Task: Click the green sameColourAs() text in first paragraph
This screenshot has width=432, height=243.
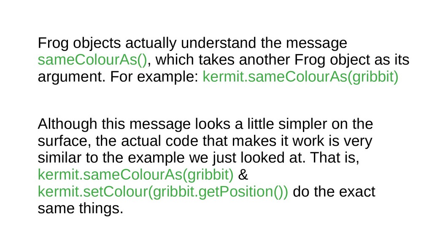Action: (92, 60)
